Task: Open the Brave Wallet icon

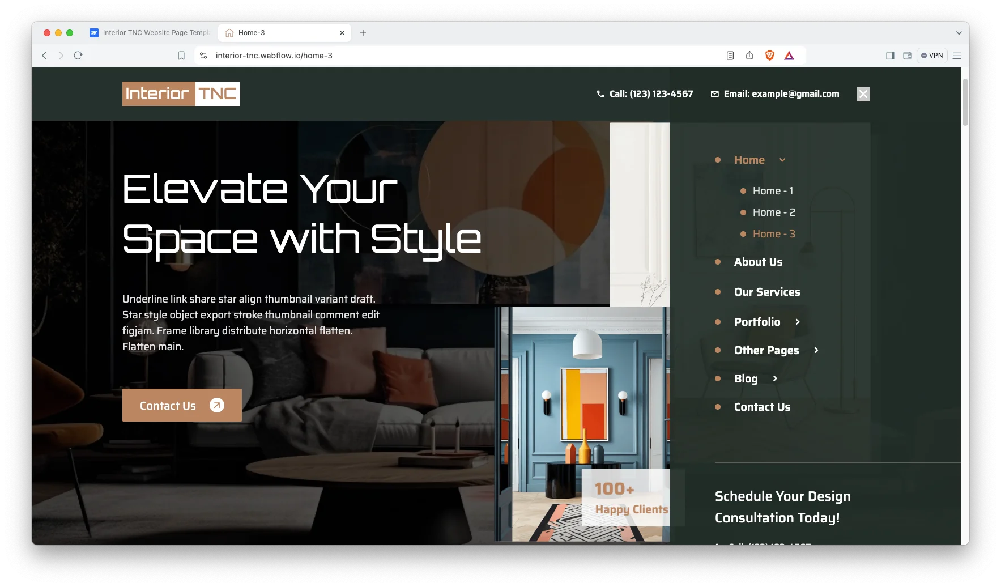Action: [x=908, y=56]
